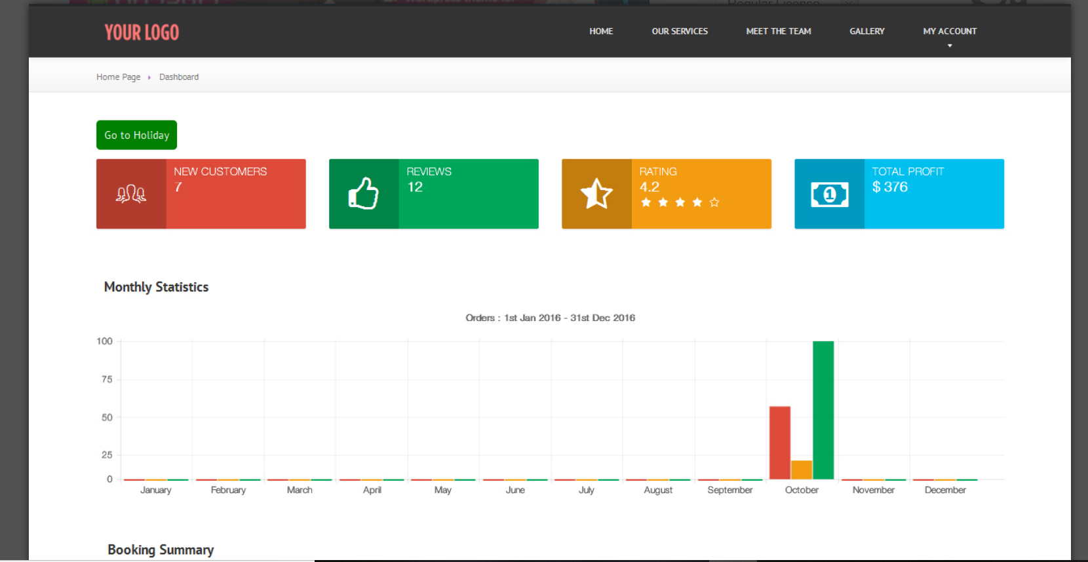Click the Total Profit money icon
Viewport: 1088px width, 562px height.
click(x=829, y=195)
